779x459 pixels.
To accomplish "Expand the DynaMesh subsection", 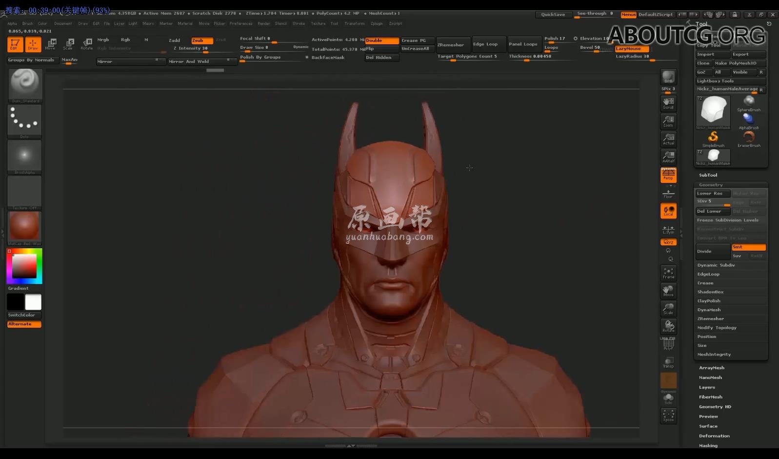I will (x=709, y=310).
